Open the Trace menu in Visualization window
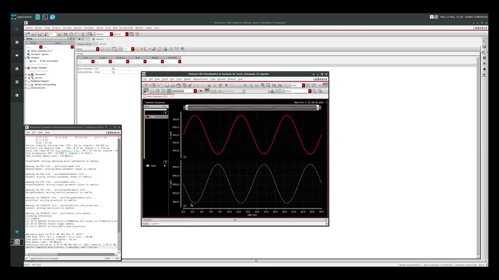The image size is (499, 280). (179, 79)
